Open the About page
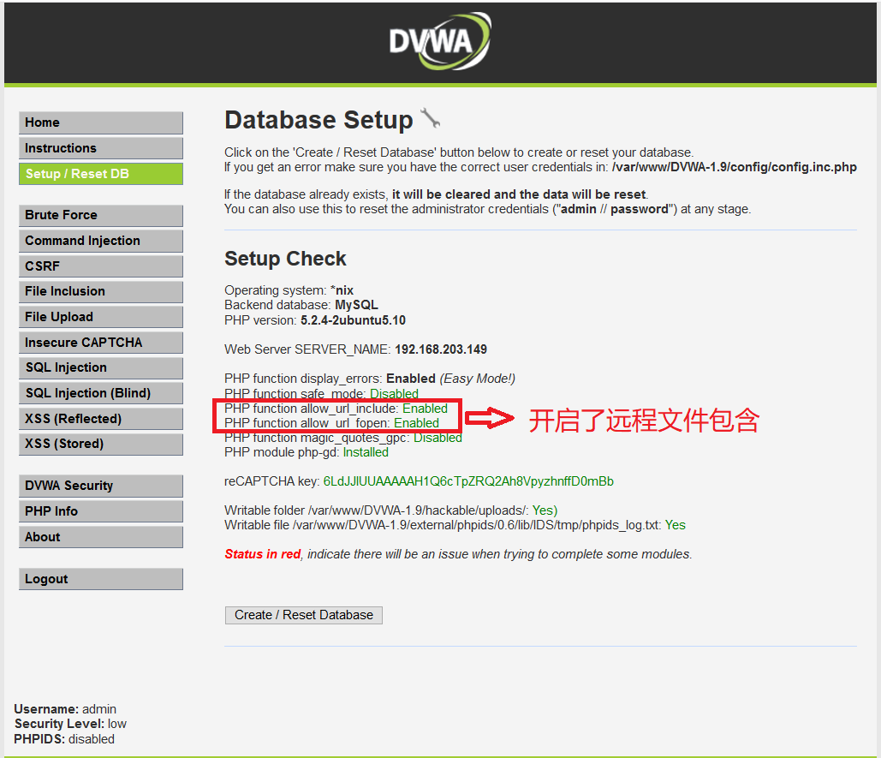 (100, 536)
